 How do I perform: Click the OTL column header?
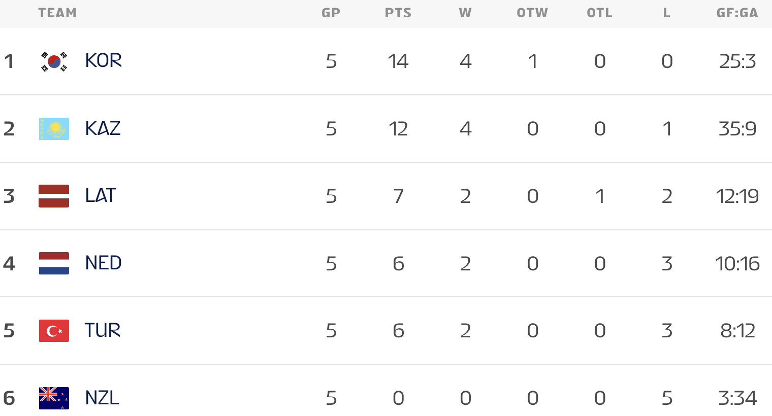point(600,13)
